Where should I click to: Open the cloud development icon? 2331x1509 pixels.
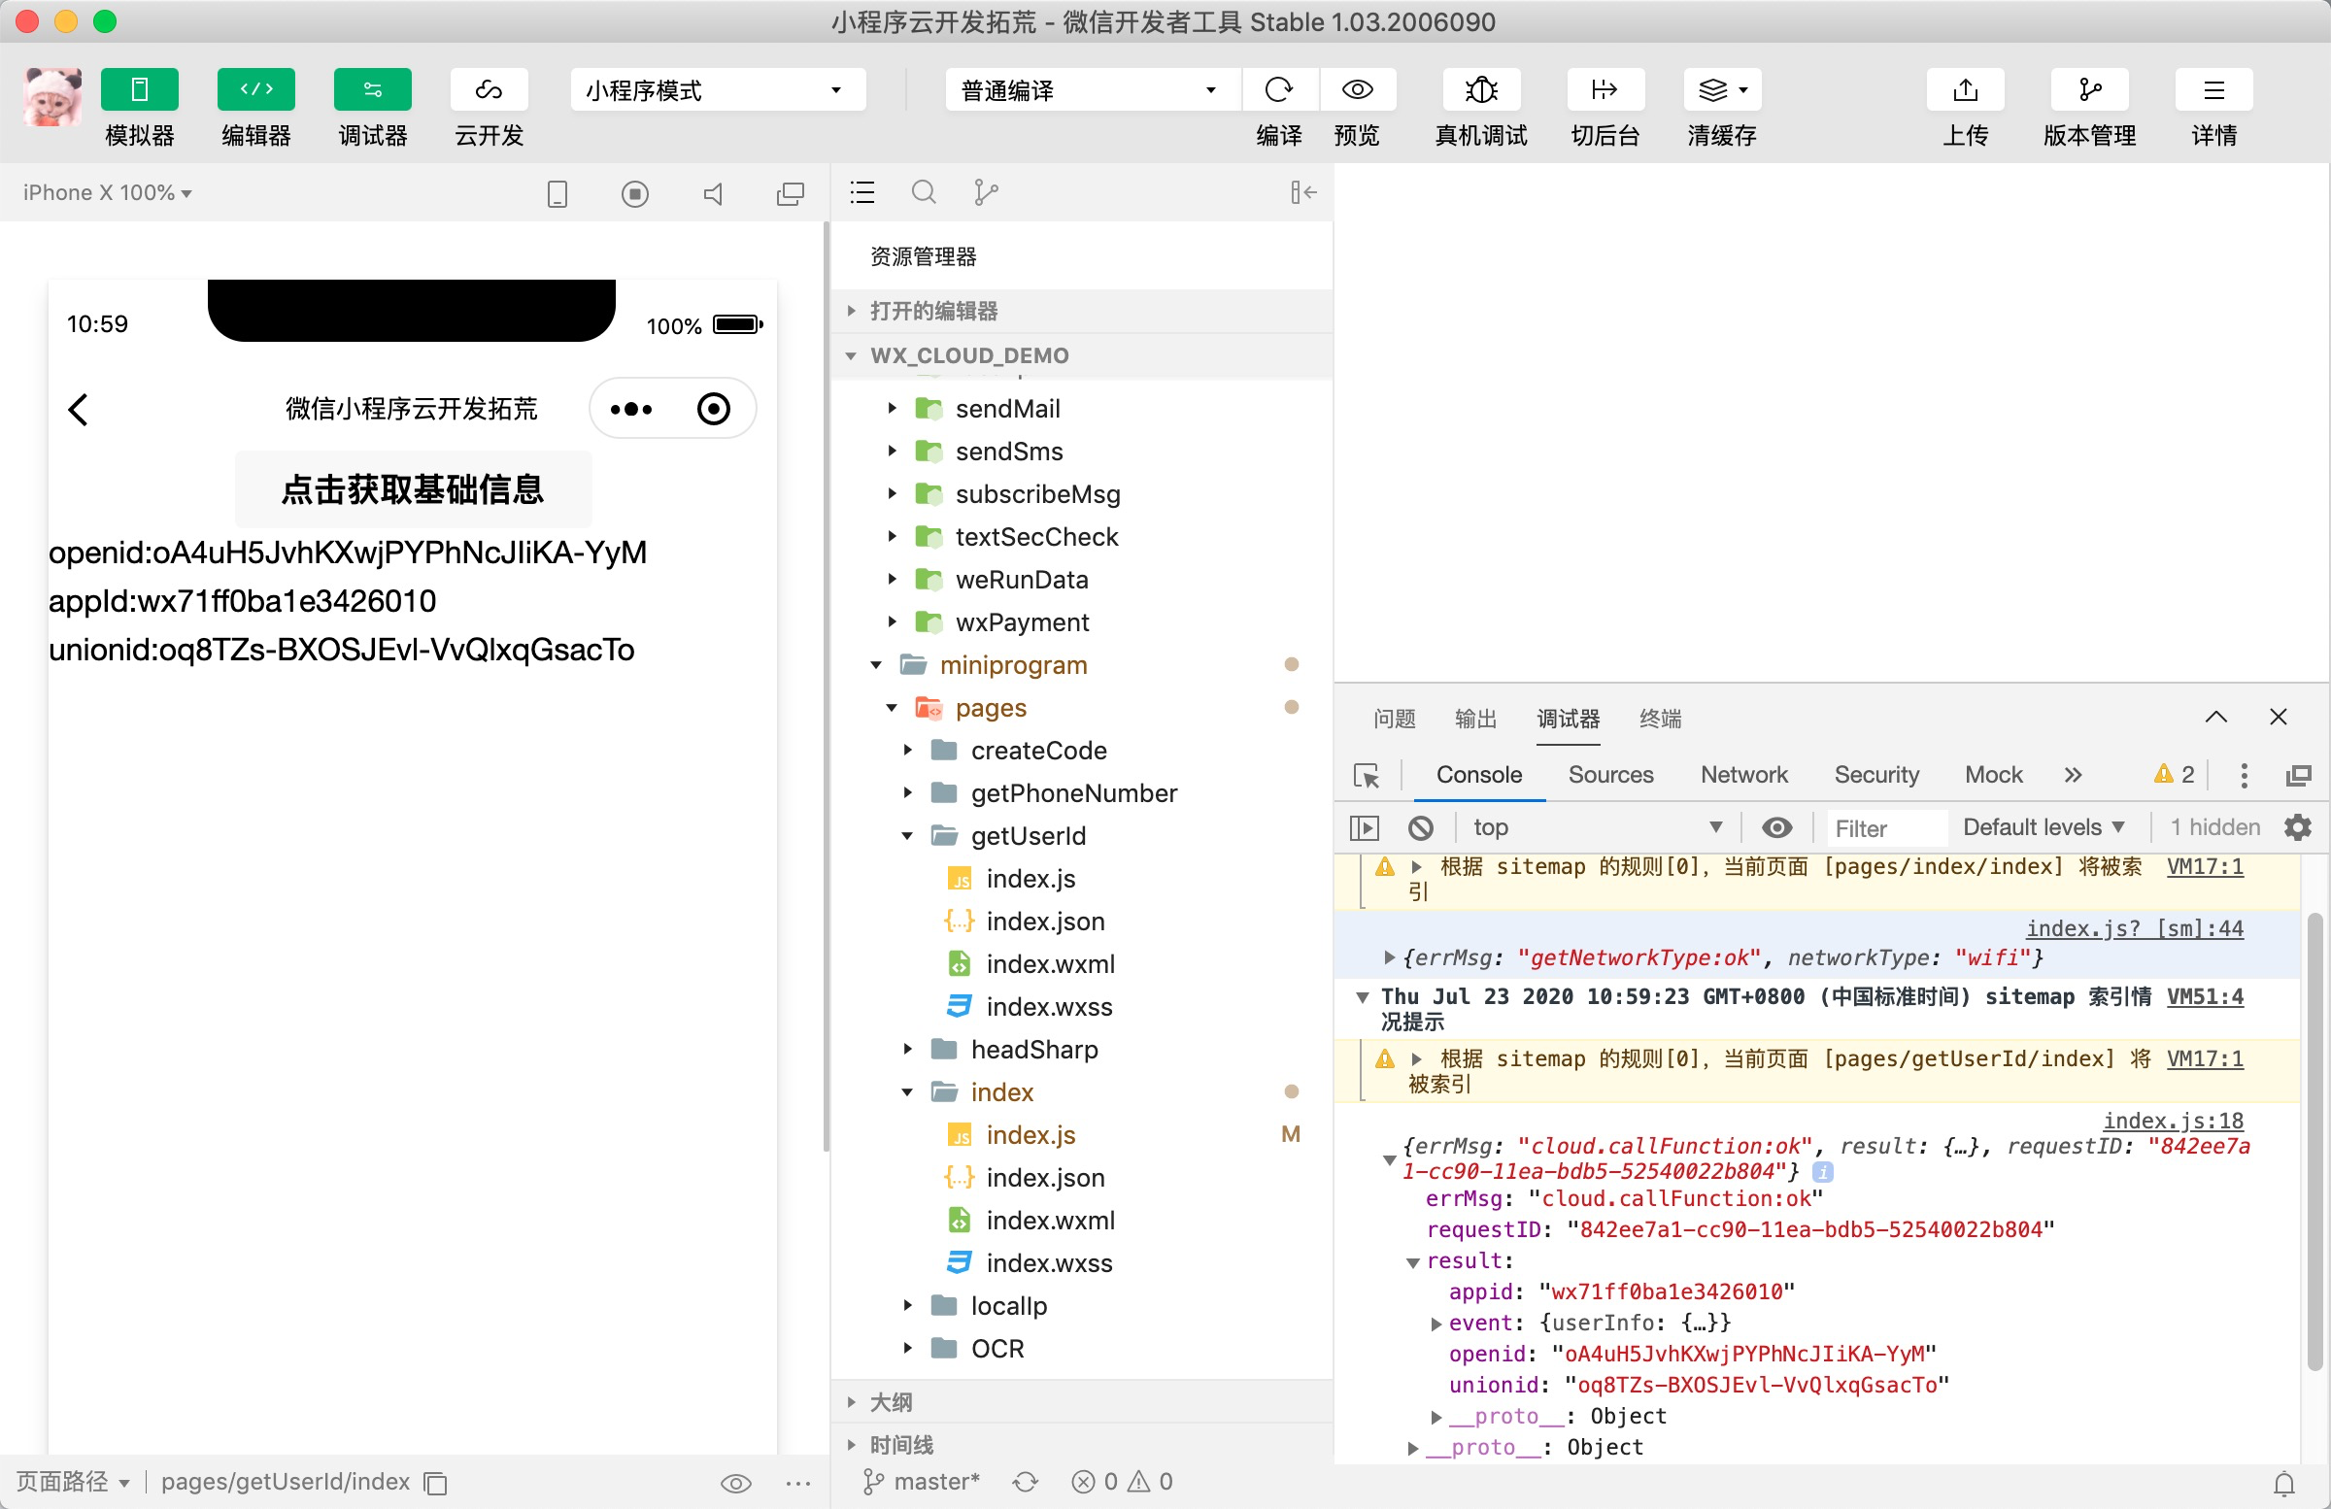tap(489, 90)
